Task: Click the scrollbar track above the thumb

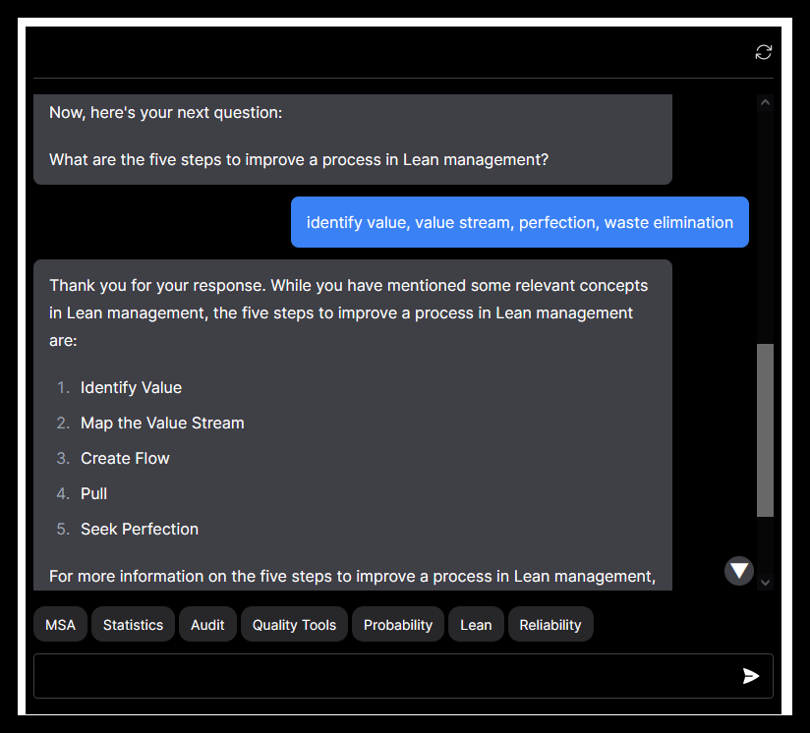Action: click(x=765, y=226)
